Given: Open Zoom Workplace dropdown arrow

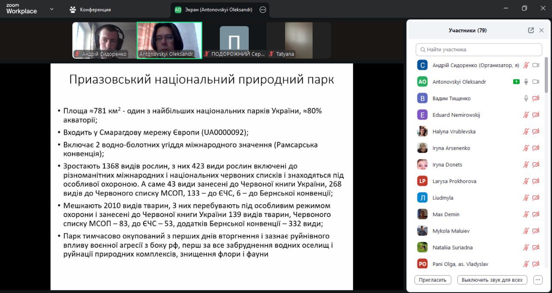Looking at the screenshot, I should point(52,9).
